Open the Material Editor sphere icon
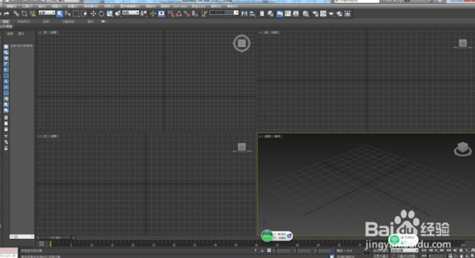This screenshot has height=258, width=475. pos(305,14)
